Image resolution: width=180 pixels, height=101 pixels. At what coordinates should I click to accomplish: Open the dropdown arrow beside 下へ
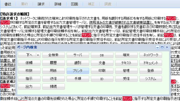point(38,55)
